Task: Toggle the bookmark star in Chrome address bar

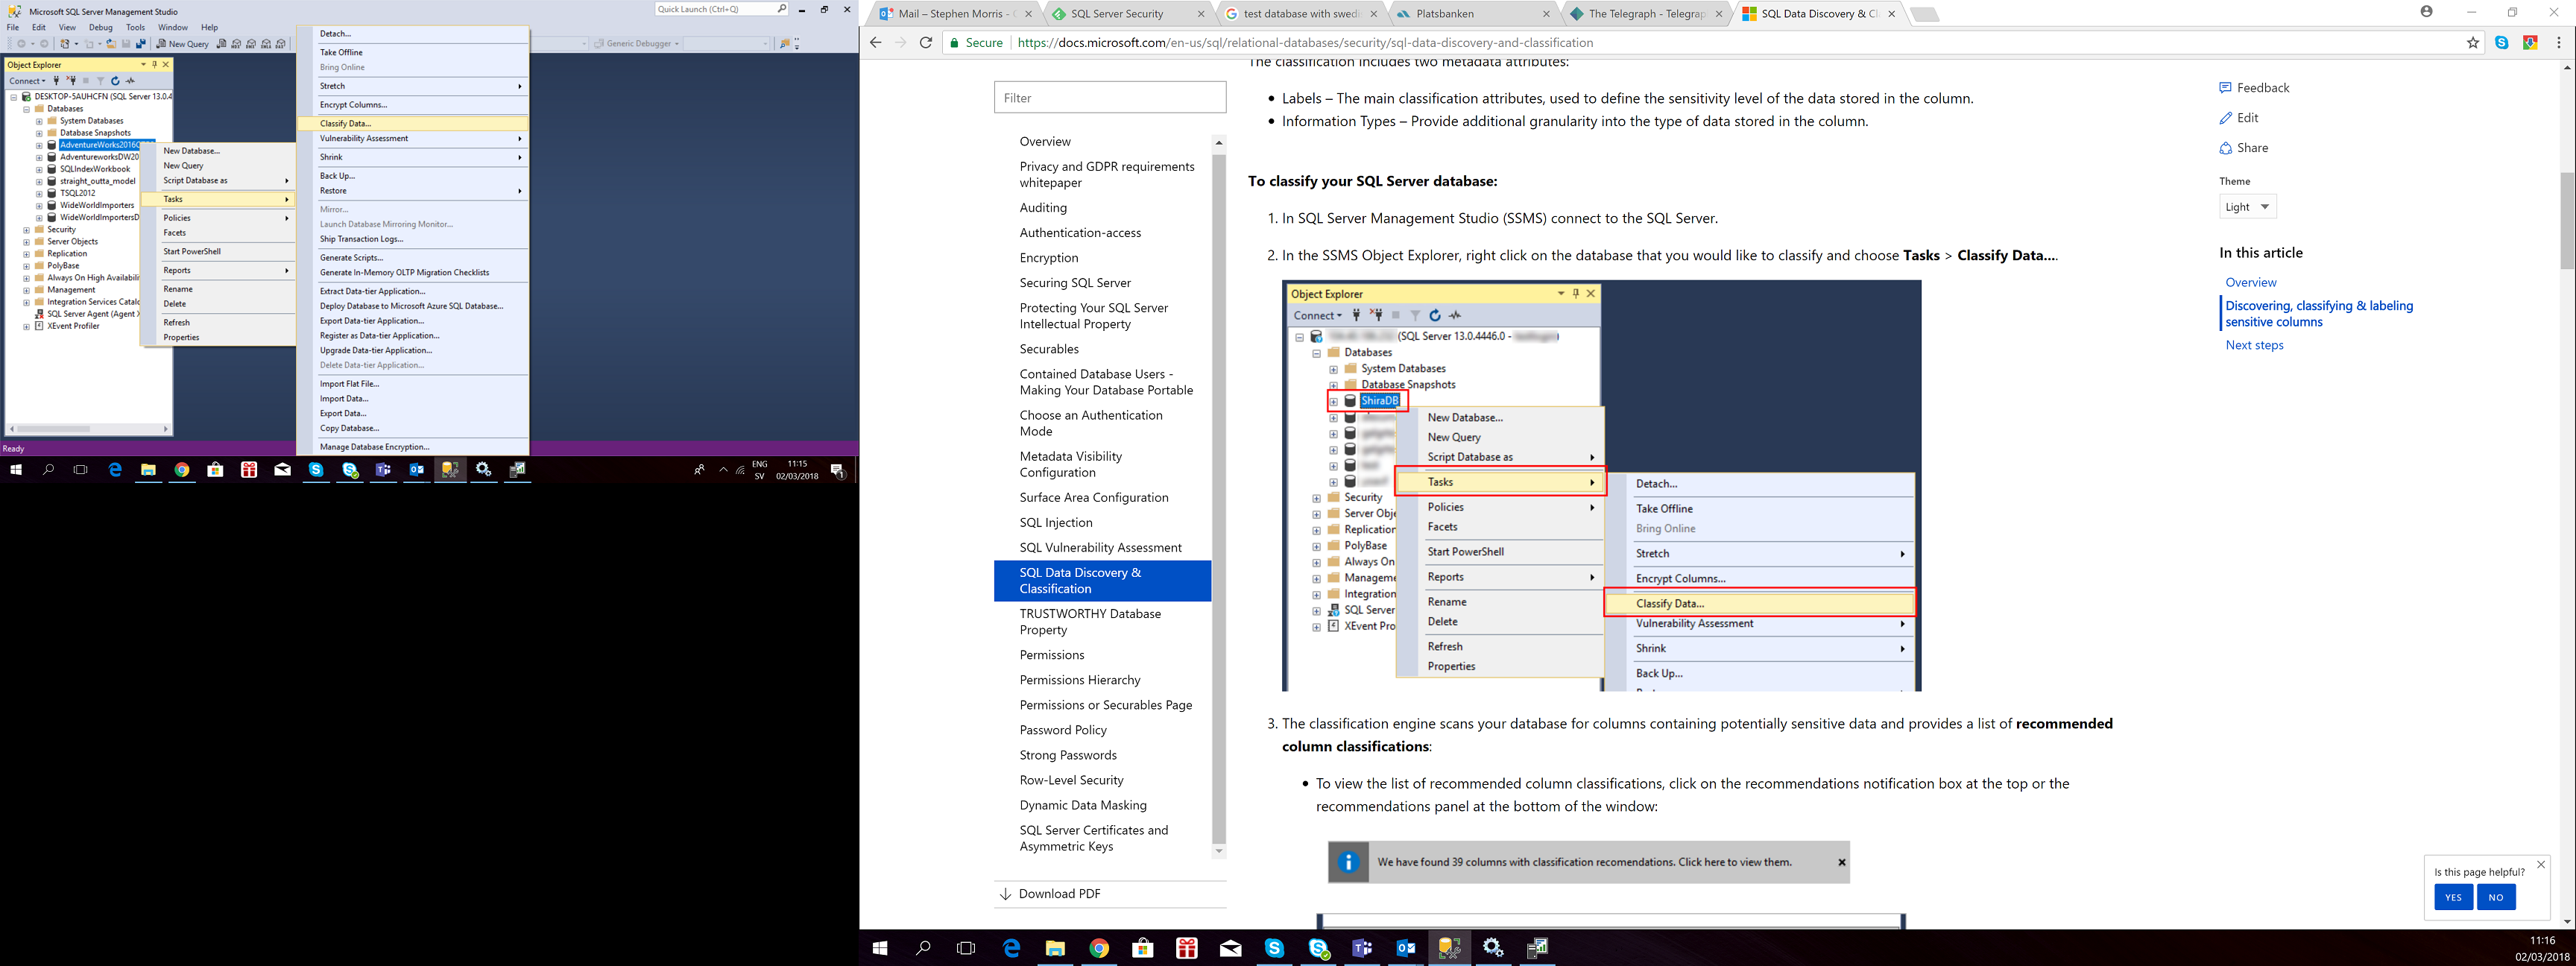Action: tap(2472, 42)
